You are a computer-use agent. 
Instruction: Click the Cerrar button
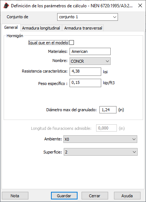(x=95, y=196)
